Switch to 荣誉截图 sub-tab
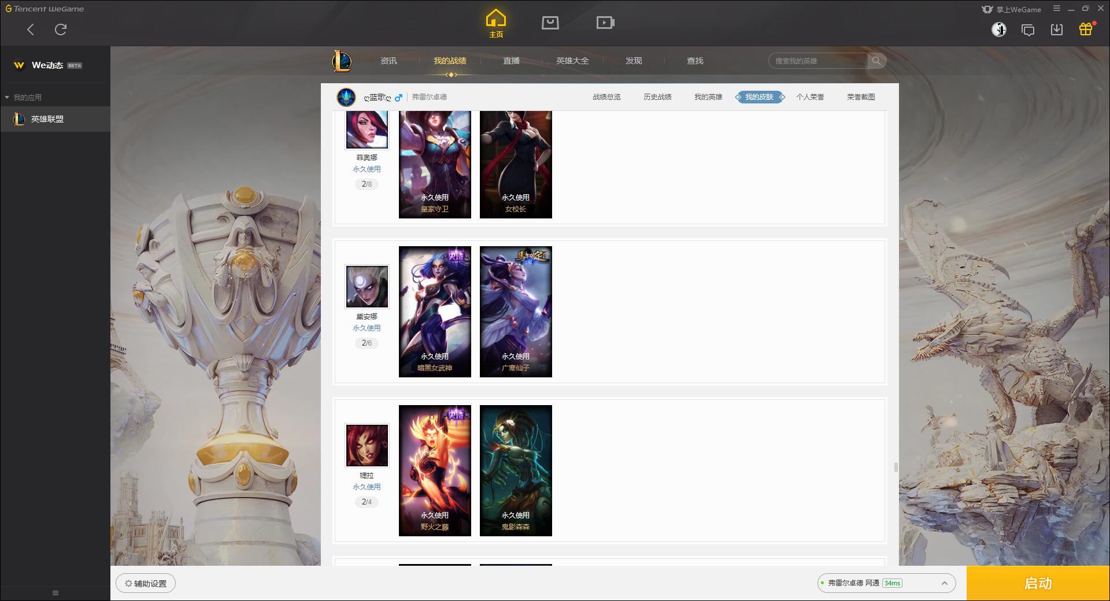This screenshot has width=1110, height=601. (x=861, y=97)
